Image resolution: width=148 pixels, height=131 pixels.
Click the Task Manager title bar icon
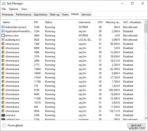(4, 4)
